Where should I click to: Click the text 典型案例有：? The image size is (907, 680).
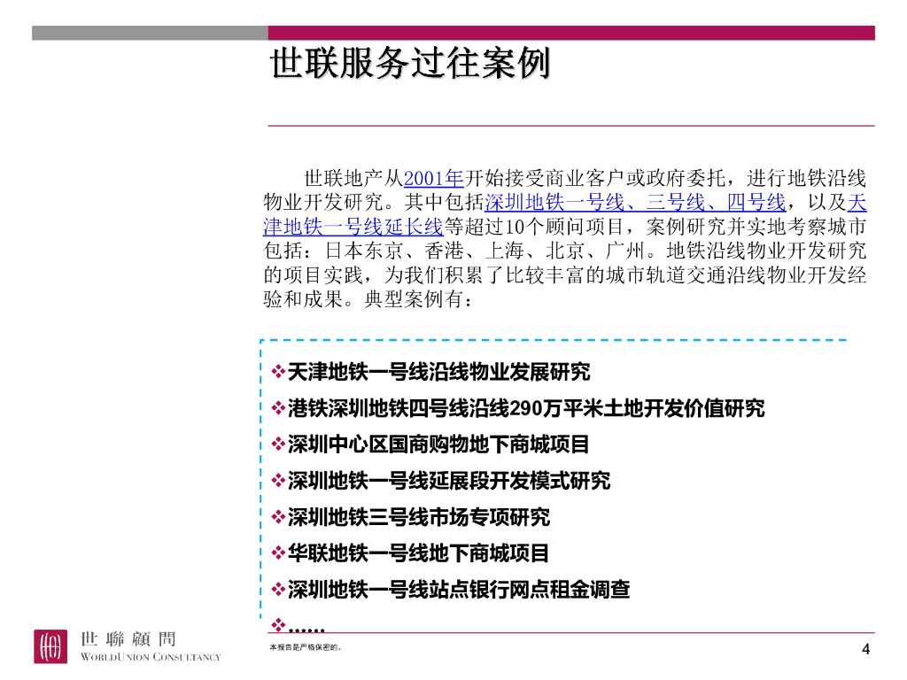(418, 299)
